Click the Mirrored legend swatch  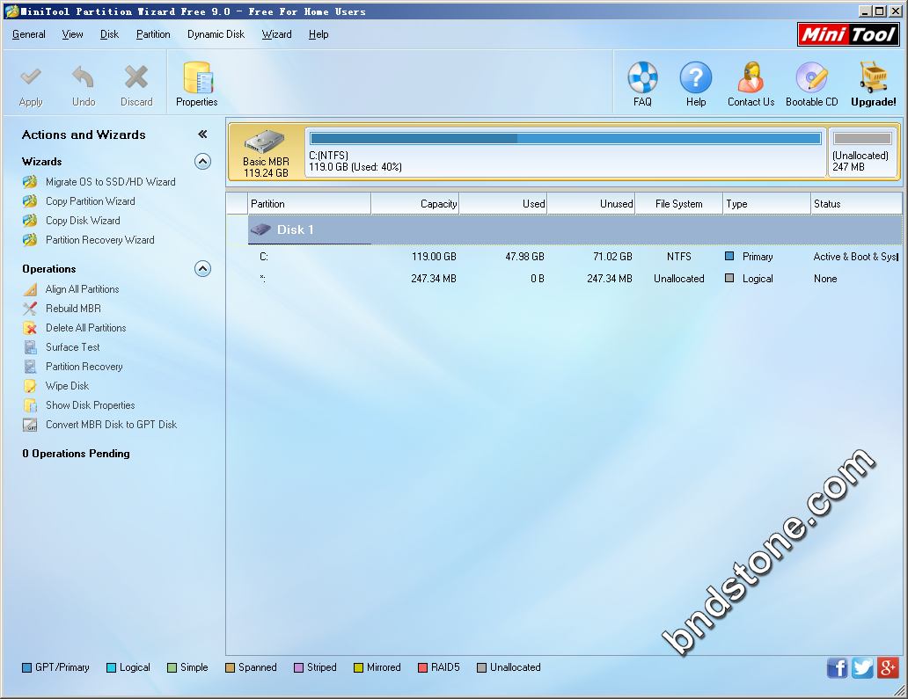click(358, 667)
